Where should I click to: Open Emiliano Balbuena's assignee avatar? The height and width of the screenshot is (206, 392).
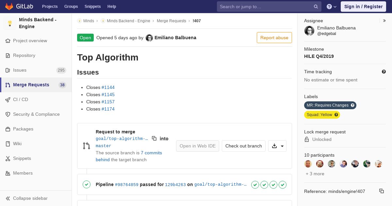(309, 31)
